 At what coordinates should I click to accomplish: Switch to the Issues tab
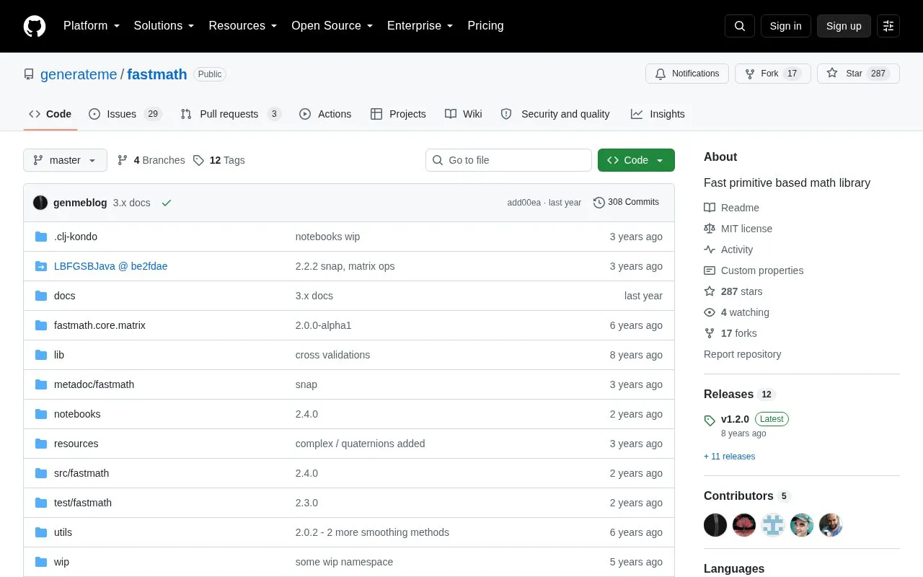point(125,114)
